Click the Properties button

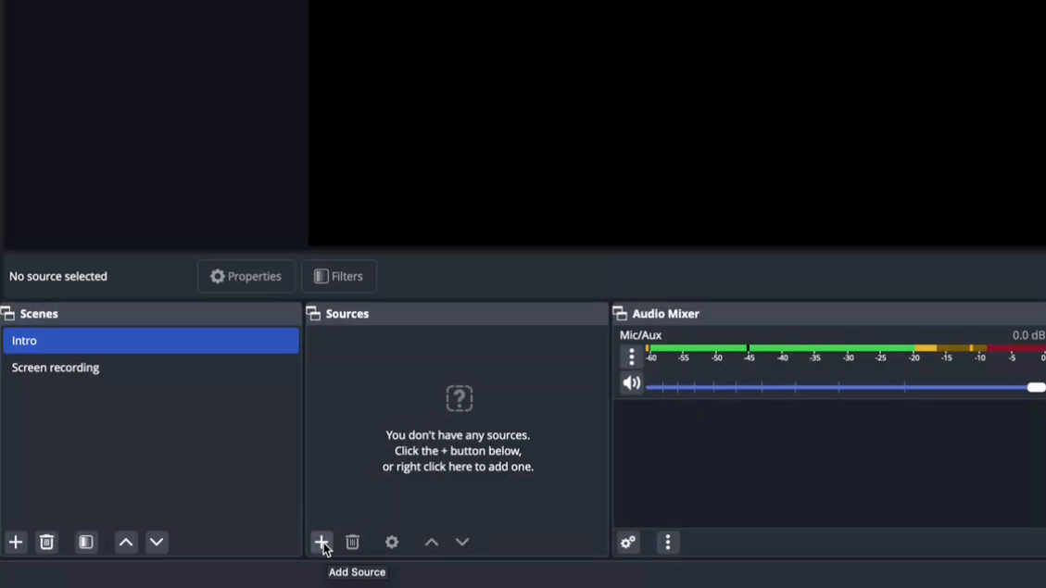click(246, 276)
